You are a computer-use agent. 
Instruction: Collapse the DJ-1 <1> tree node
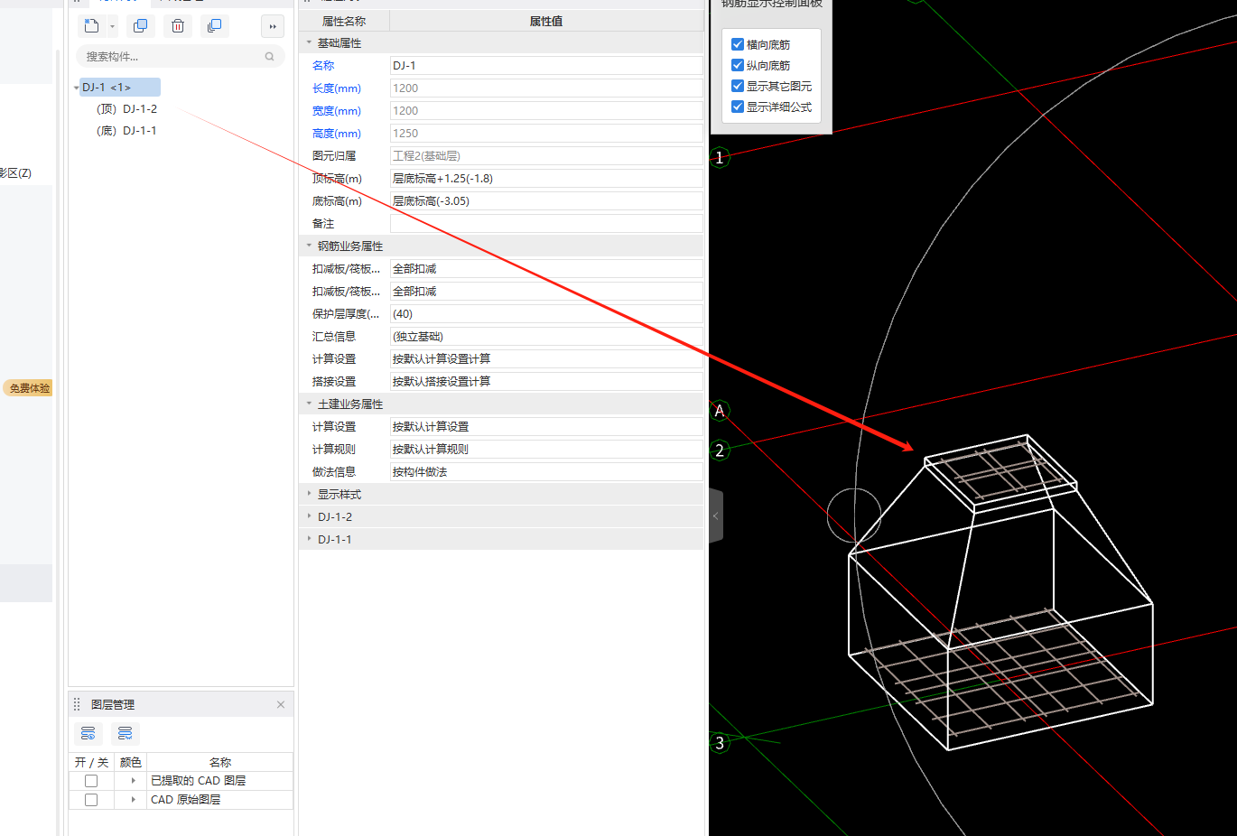tap(76, 88)
